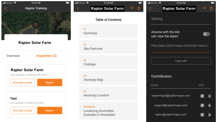The height and width of the screenshot is (122, 217).
Task: Tap raptor@raptormaps.com email address
Action: click(x=171, y=115)
